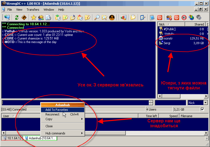This screenshot has width=210, height=147.
Task: Click user list scrollbar right arrow
Action: (x=206, y=96)
